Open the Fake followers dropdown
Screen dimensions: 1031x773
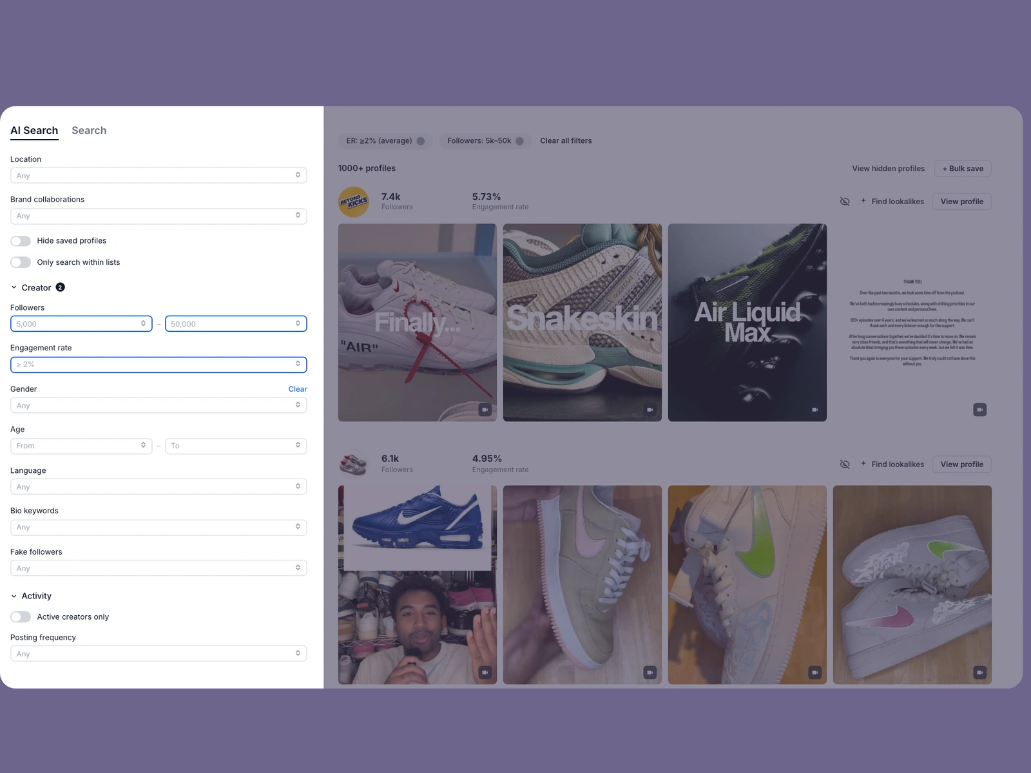(x=159, y=568)
